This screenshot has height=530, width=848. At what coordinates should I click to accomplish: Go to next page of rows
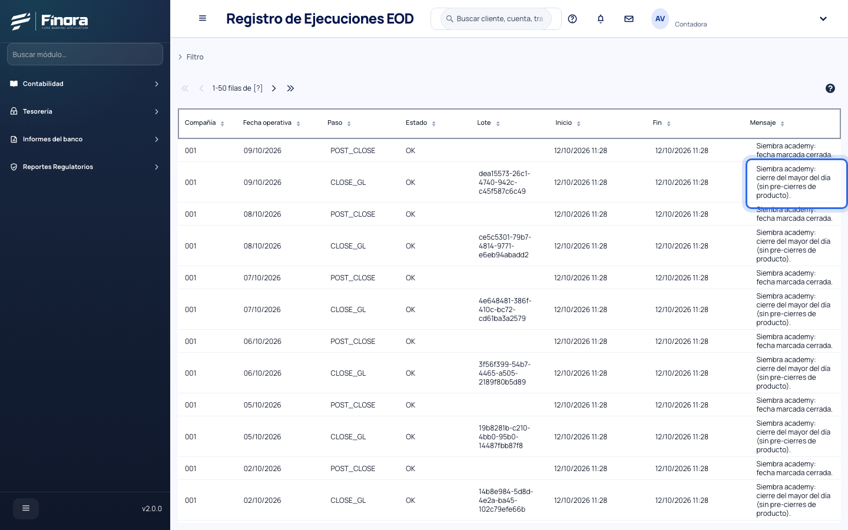[274, 88]
